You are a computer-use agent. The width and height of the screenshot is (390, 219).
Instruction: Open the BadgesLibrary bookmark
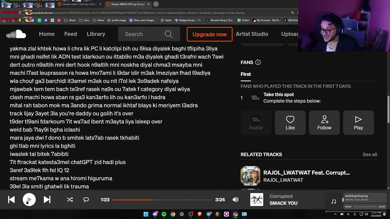(188, 20)
